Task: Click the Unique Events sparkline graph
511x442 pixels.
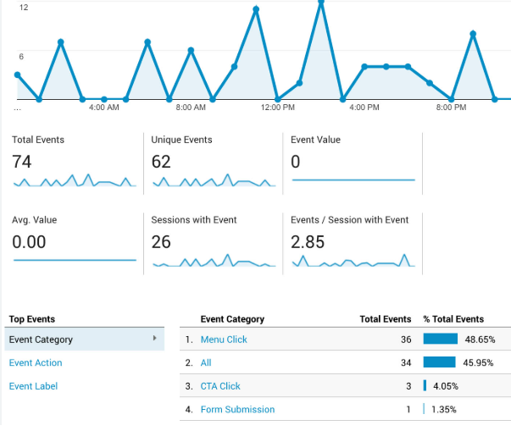Action: coord(213,181)
